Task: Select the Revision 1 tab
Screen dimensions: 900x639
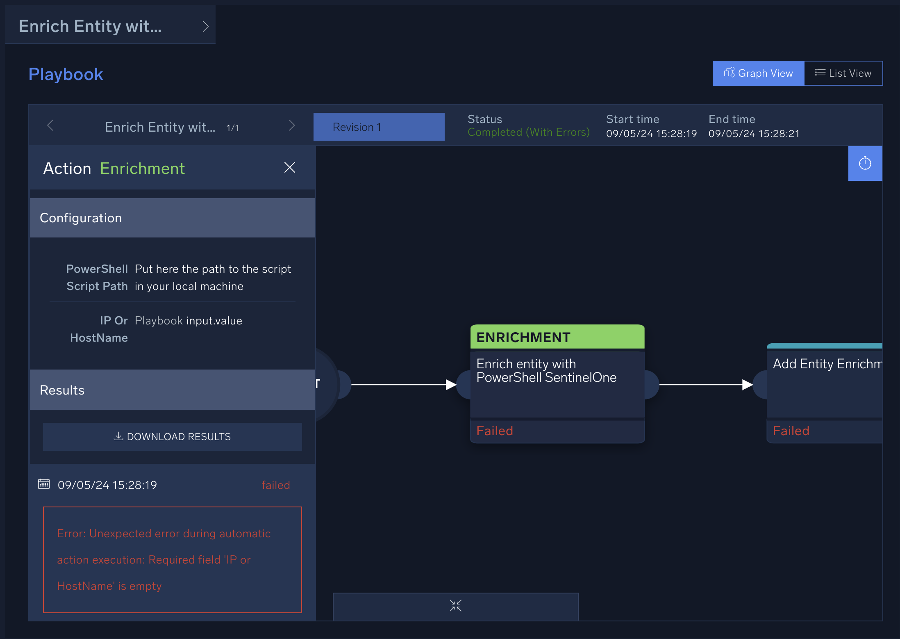Action: (x=378, y=126)
